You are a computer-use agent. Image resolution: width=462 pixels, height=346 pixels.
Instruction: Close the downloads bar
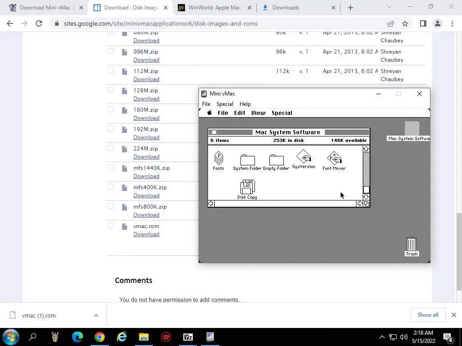454,315
